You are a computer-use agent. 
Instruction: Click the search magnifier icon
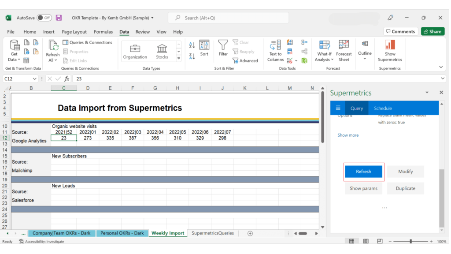[x=178, y=18]
